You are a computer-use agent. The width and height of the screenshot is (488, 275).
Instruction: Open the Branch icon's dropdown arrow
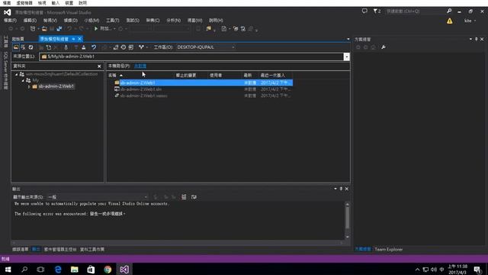tap(146, 47)
